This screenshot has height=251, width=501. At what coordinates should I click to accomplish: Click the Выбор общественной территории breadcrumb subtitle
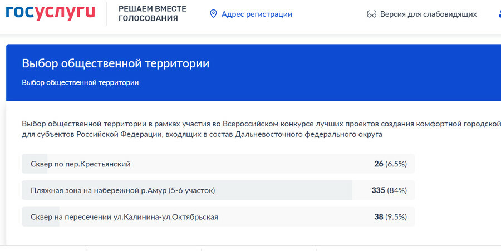(80, 83)
